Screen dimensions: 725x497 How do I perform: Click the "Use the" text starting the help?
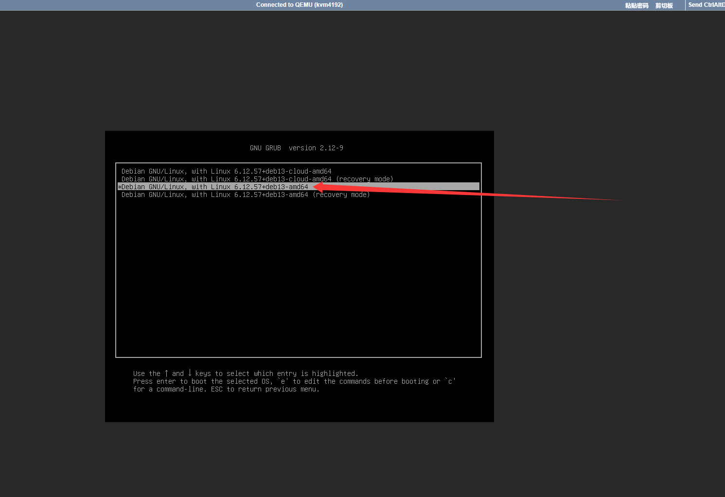146,373
